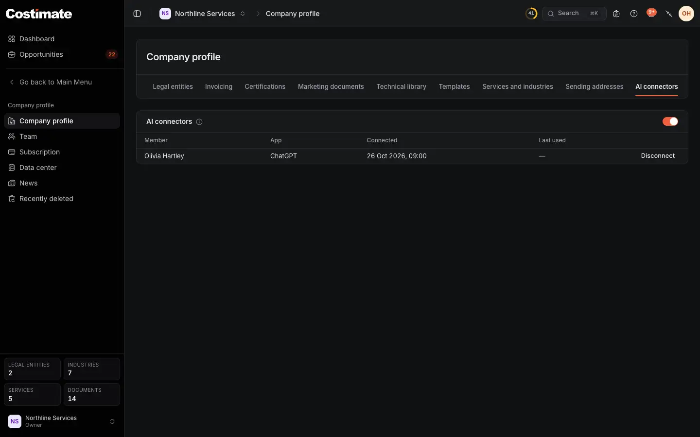Screen dimensions: 700x437
Task: Click the Costimate logo
Action: pos(39,14)
